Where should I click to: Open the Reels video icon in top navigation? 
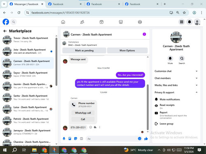coord(101,22)
